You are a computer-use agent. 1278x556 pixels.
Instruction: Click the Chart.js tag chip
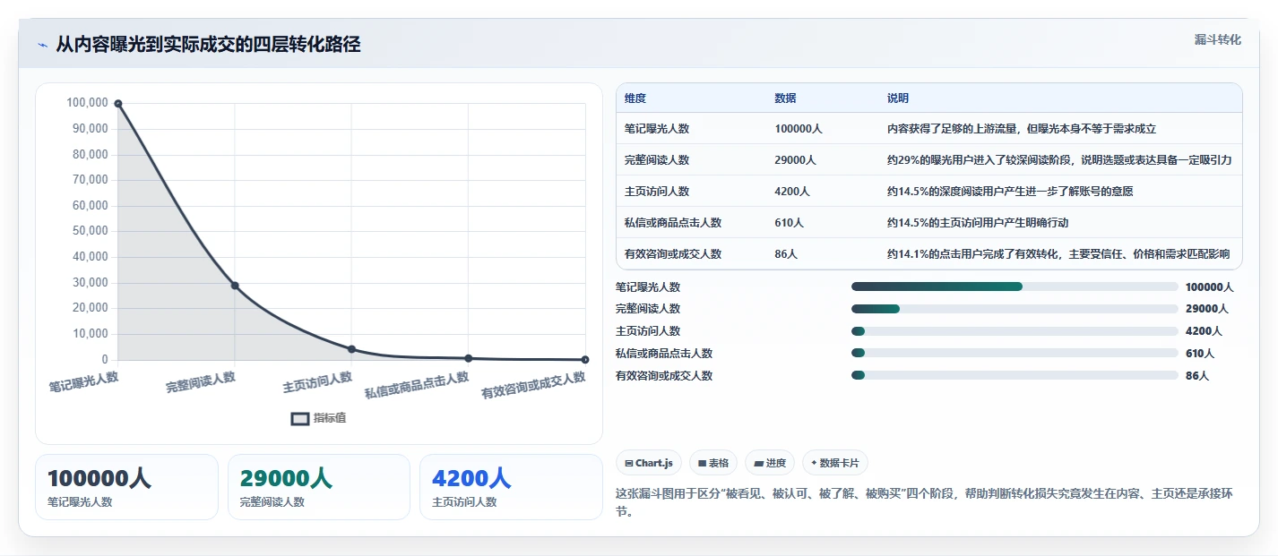point(649,463)
